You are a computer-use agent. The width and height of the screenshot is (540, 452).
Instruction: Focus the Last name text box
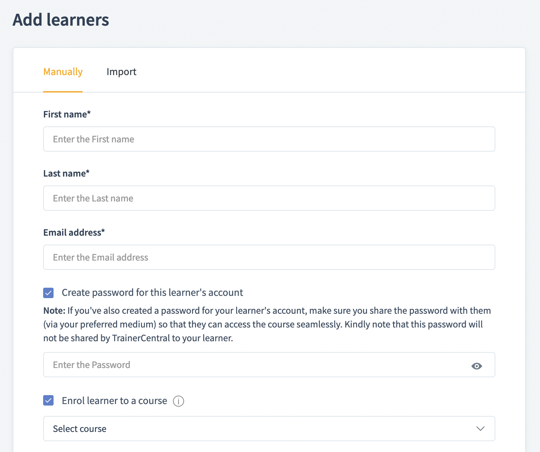coord(269,198)
